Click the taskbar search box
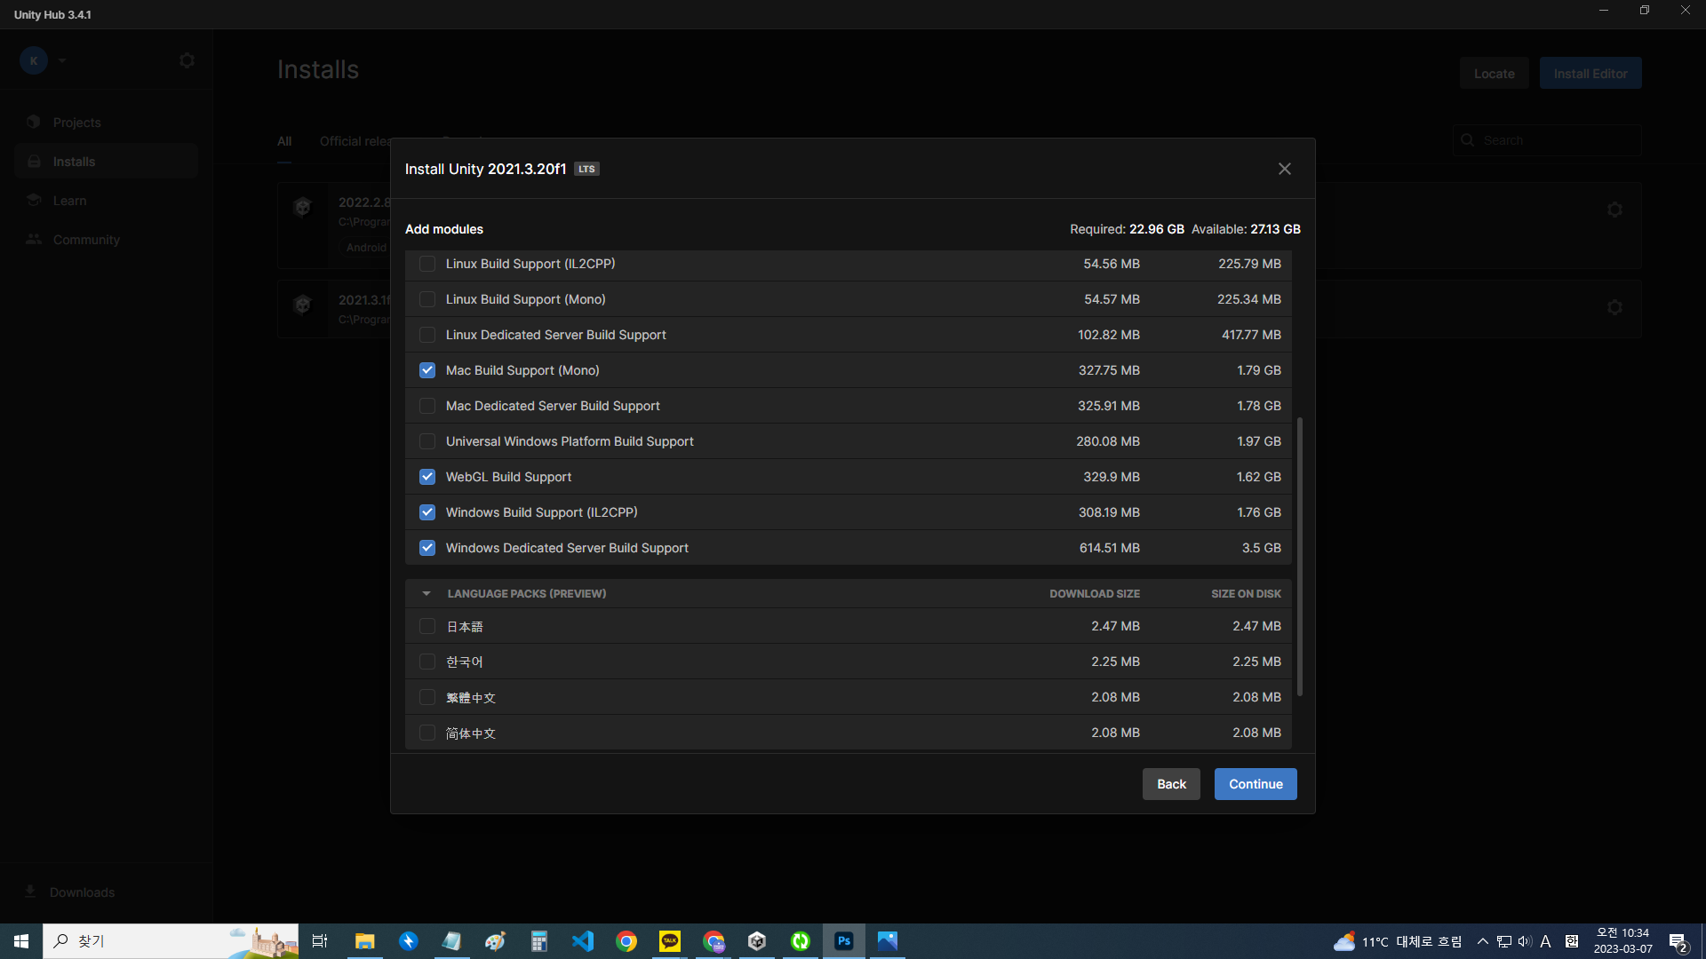 (171, 941)
